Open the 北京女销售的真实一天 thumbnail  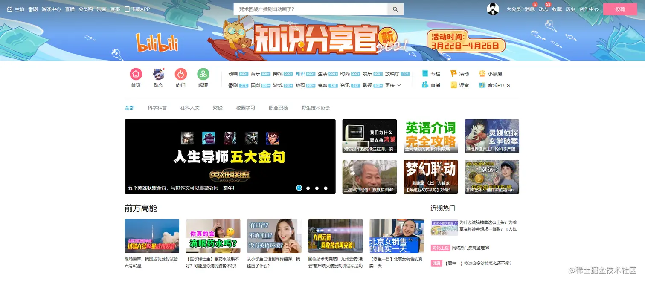coord(397,236)
